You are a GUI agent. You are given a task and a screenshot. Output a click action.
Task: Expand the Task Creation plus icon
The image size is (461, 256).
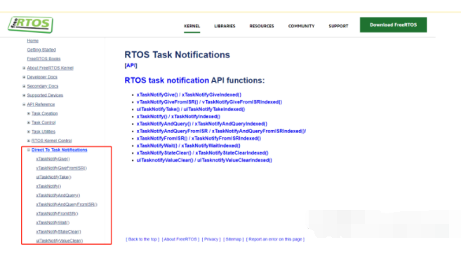tap(29, 113)
